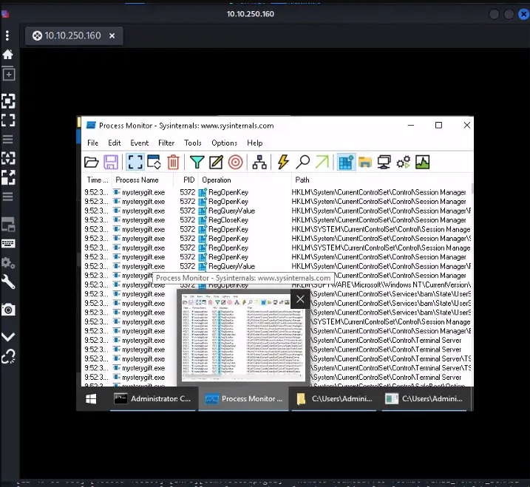This screenshot has width=530, height=487.
Task: Open the settings gears icon in sidebar
Action: tap(8, 262)
